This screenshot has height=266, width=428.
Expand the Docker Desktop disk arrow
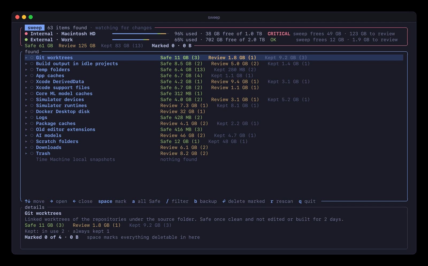point(26,112)
